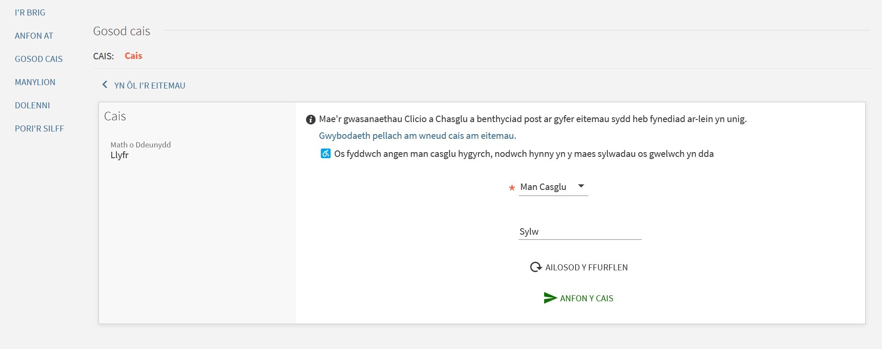Image resolution: width=882 pixels, height=349 pixels.
Task: Select GOSOD CAIS in side navigation
Action: [39, 59]
